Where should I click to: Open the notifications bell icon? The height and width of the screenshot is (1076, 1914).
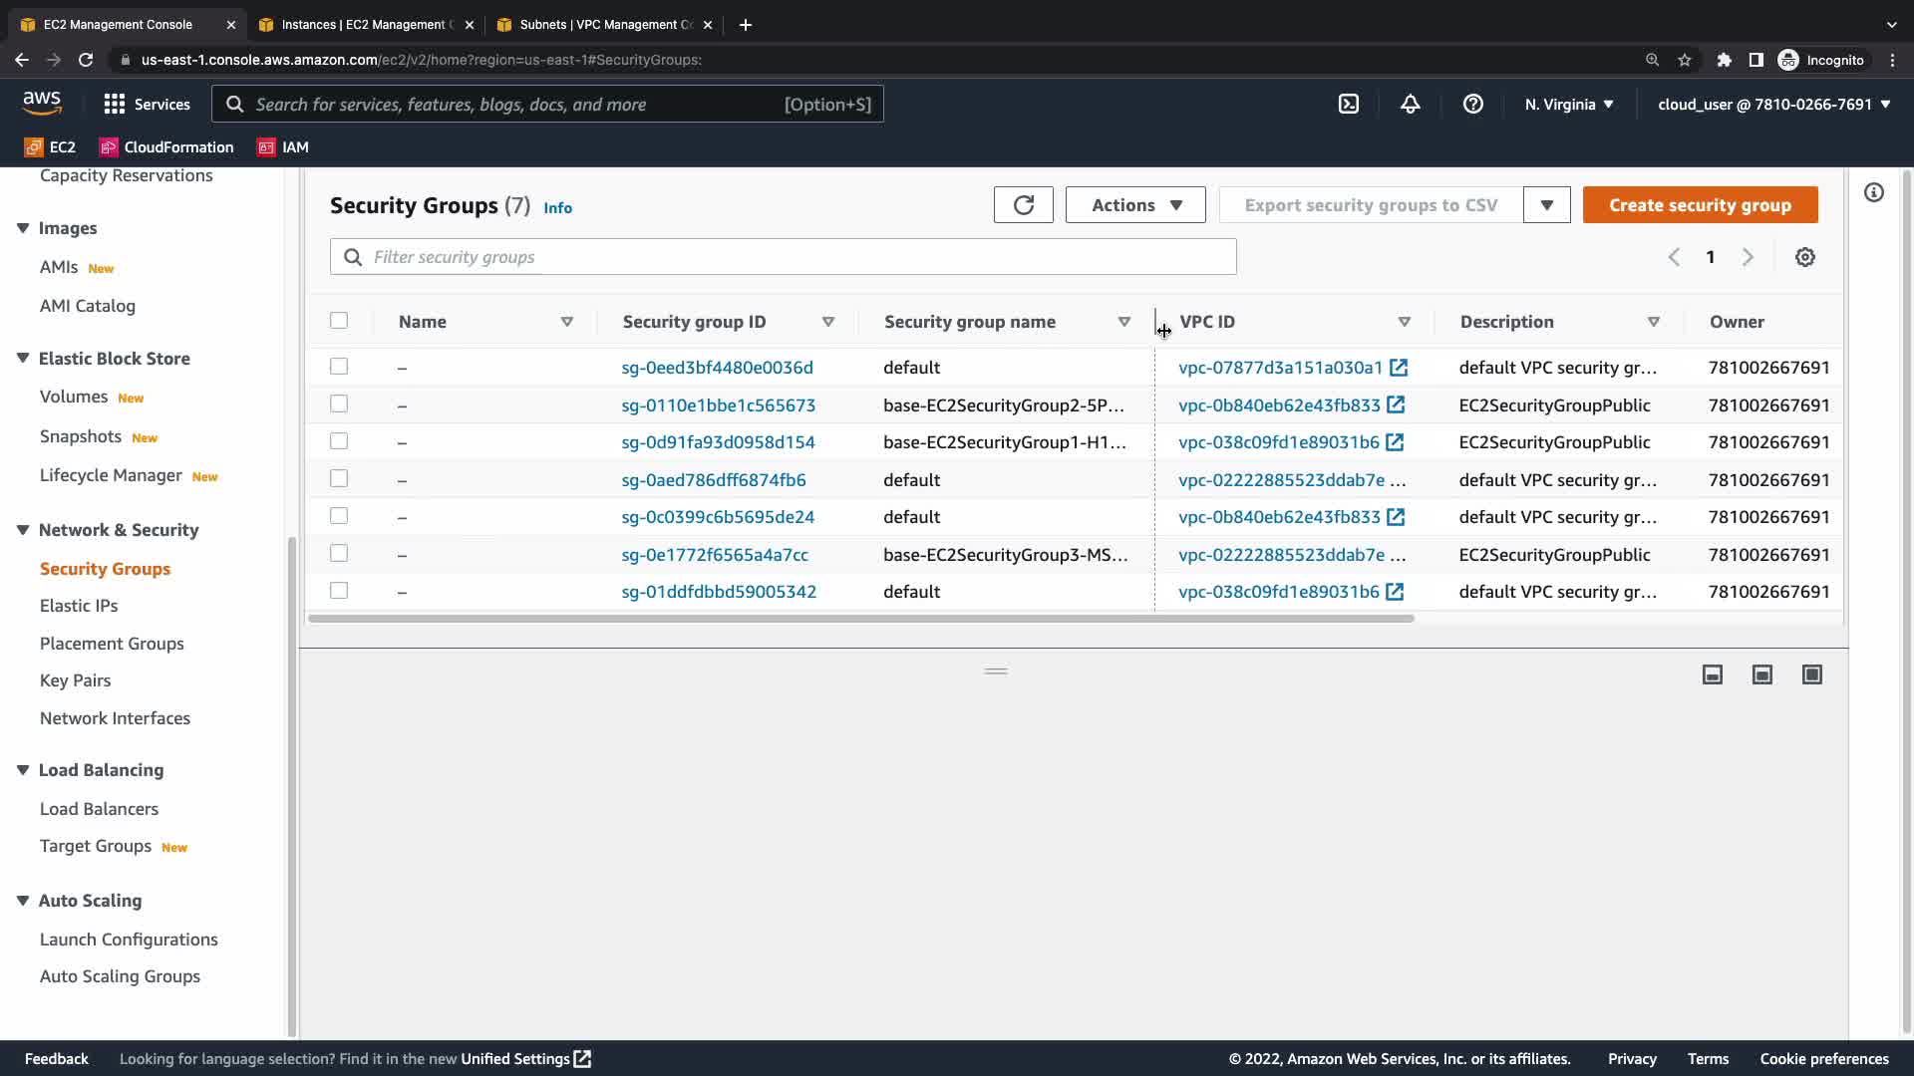click(1410, 104)
